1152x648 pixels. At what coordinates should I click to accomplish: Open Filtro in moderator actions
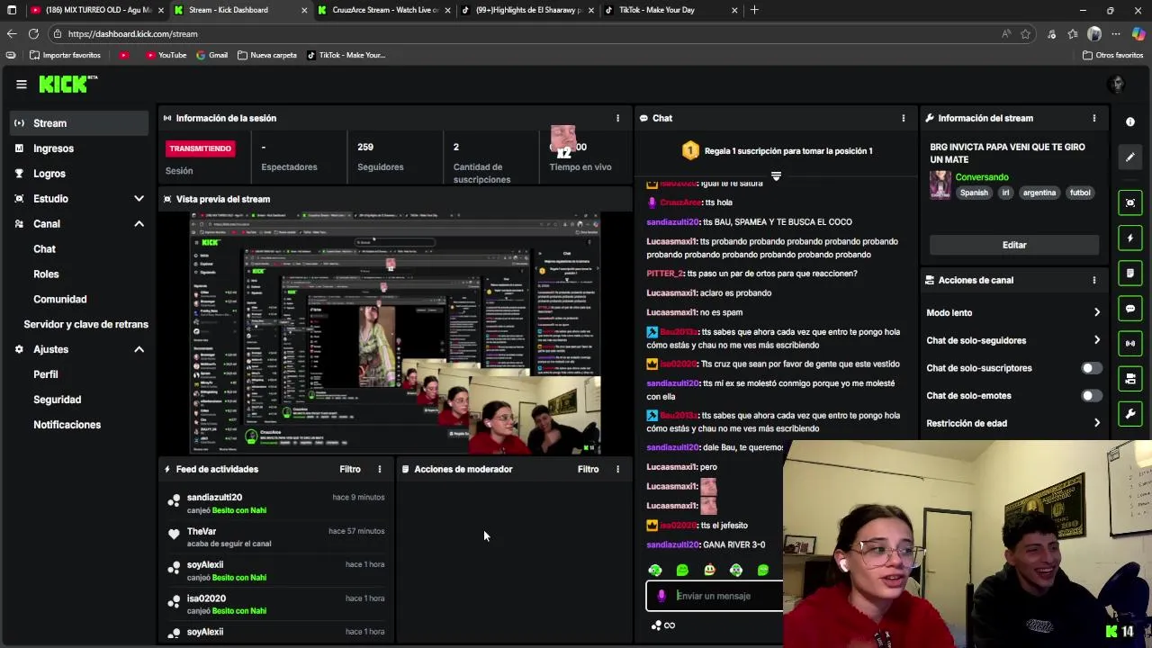coord(588,469)
